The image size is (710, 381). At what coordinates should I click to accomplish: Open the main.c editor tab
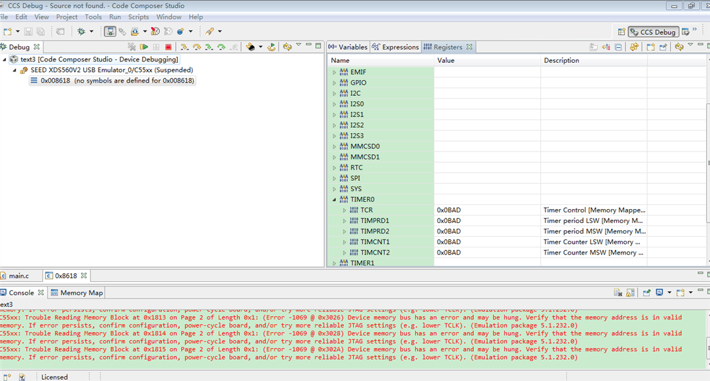coord(19,275)
